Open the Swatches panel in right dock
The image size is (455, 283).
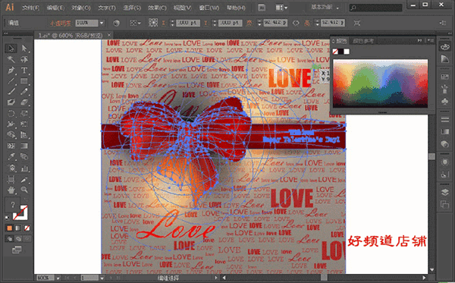click(x=444, y=77)
